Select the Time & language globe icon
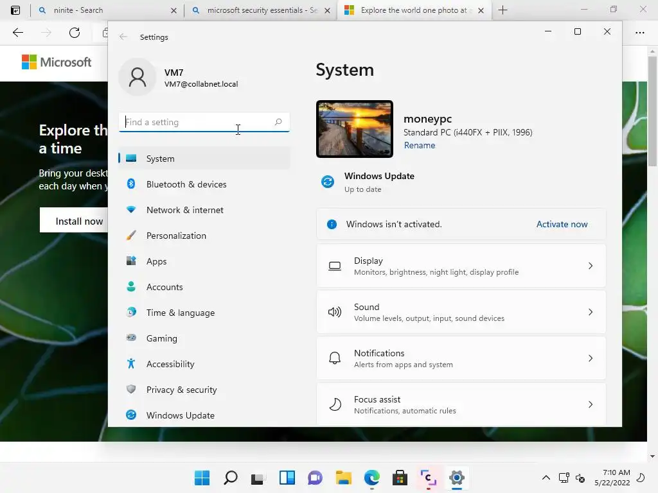Screen dimensions: 658x493 click(131, 312)
